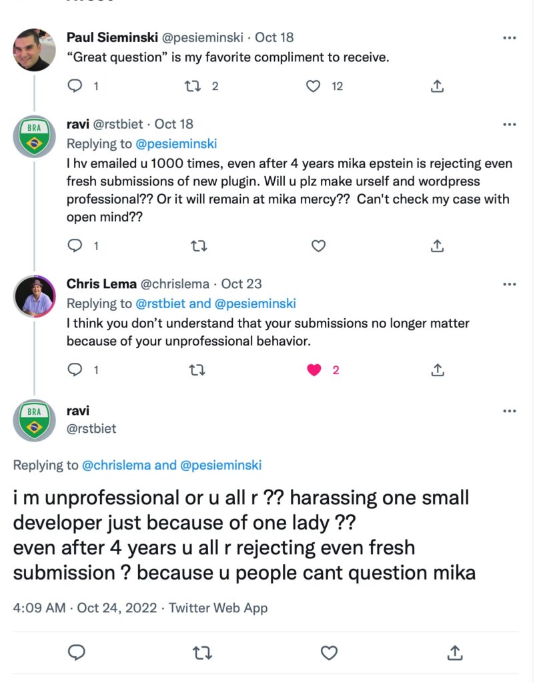Reply to the main tweet at bottom
Viewport: 541px width, 683px height.
[77, 652]
